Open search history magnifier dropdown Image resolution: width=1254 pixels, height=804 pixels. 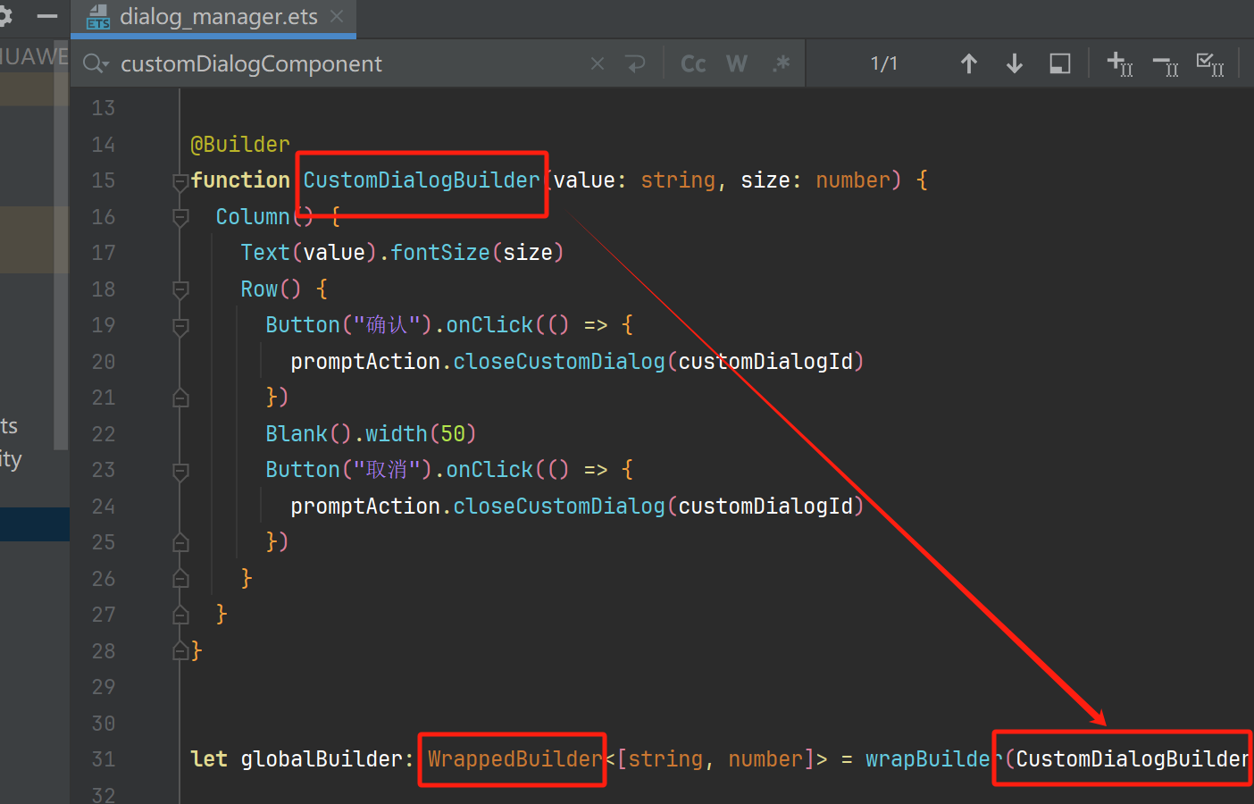pyautogui.click(x=95, y=63)
